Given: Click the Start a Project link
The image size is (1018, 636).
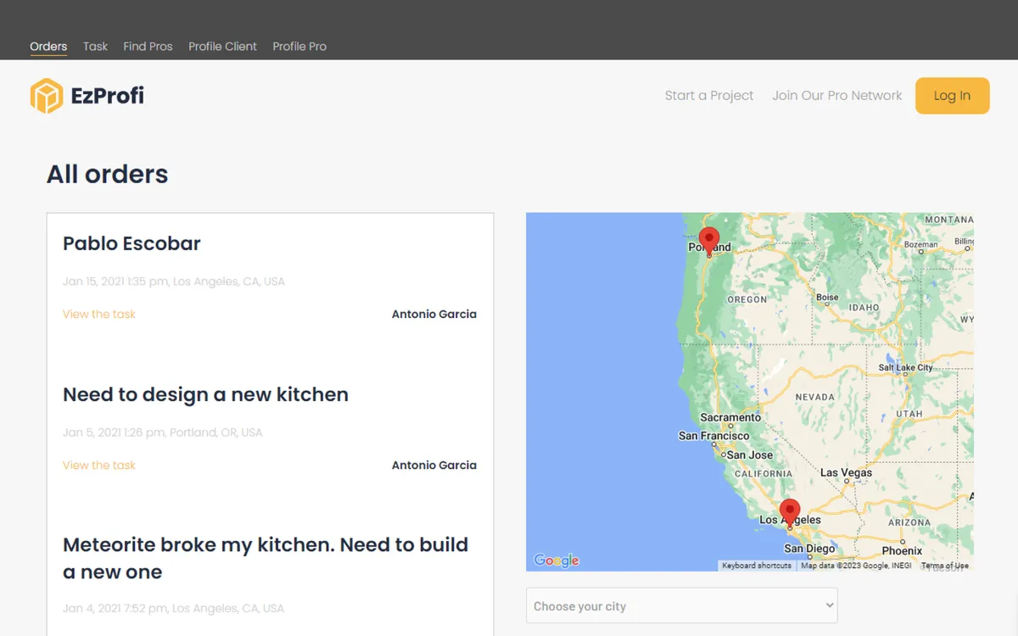Looking at the screenshot, I should coord(709,96).
